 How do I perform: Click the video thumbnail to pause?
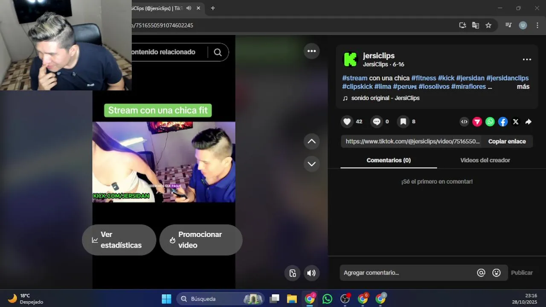[x=164, y=162]
